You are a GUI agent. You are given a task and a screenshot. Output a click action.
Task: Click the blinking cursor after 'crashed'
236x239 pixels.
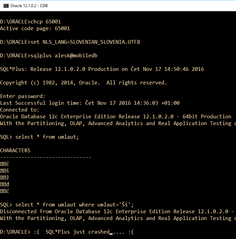pos(111,233)
